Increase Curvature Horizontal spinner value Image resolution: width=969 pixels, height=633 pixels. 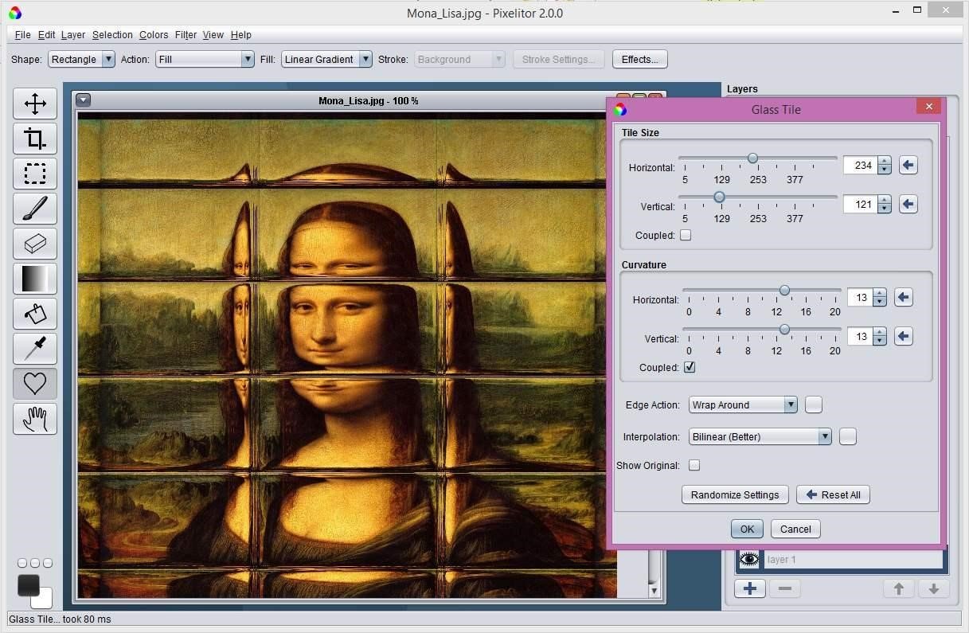[879, 293]
